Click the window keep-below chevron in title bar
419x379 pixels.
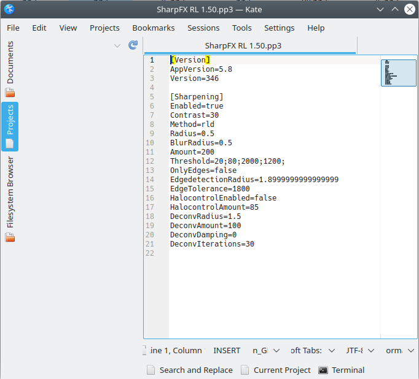(380, 9)
